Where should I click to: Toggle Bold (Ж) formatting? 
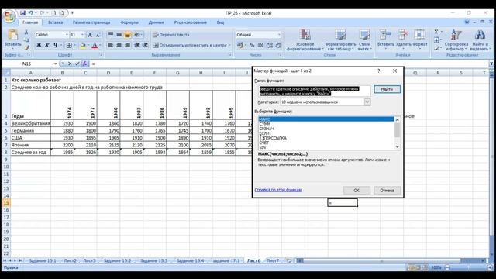(x=39, y=45)
